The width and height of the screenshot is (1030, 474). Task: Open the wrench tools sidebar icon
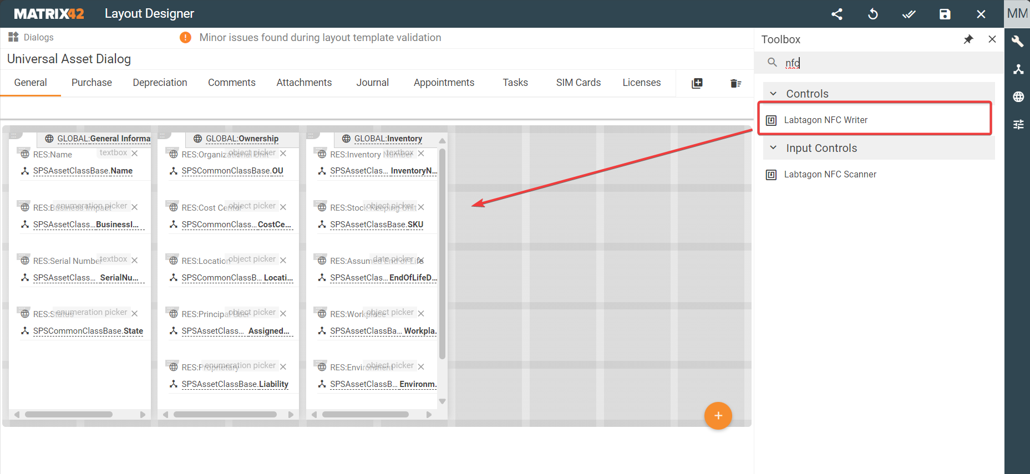click(1018, 42)
